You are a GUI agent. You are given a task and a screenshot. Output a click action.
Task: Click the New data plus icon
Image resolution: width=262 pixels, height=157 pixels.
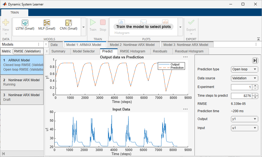[6, 22]
